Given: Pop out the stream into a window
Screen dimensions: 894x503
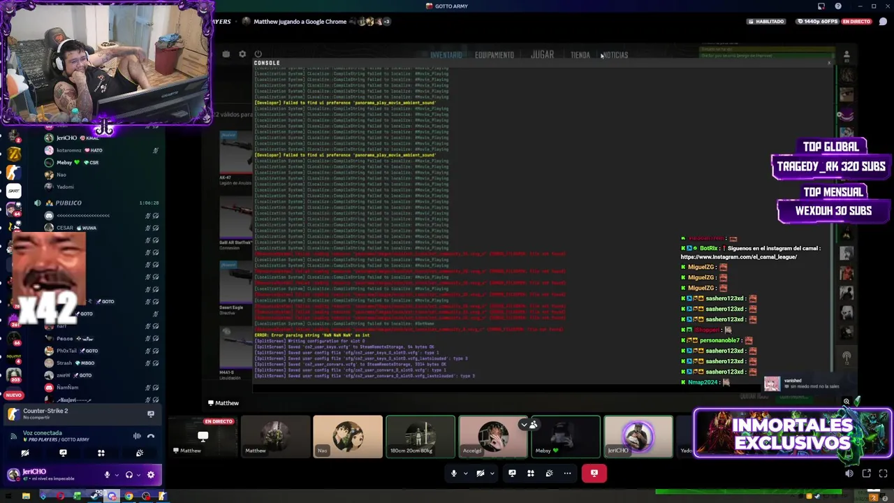Looking at the screenshot, I should click(867, 473).
